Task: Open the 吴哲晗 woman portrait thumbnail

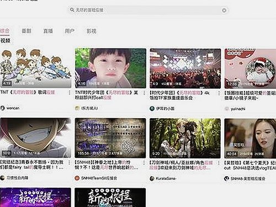Action: pos(250,139)
